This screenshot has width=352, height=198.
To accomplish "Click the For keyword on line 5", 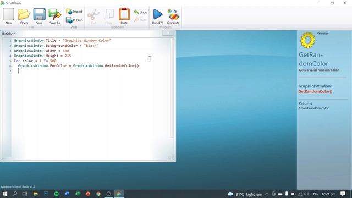I will [x=17, y=61].
